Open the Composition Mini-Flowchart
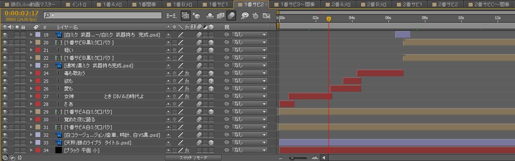 pos(172,15)
